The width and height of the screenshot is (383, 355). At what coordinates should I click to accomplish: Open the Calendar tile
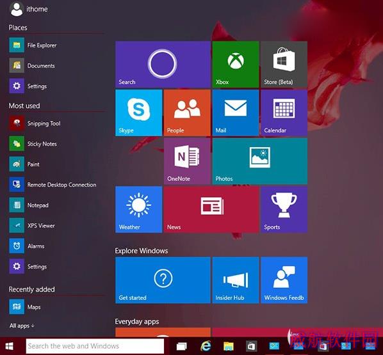click(x=284, y=113)
